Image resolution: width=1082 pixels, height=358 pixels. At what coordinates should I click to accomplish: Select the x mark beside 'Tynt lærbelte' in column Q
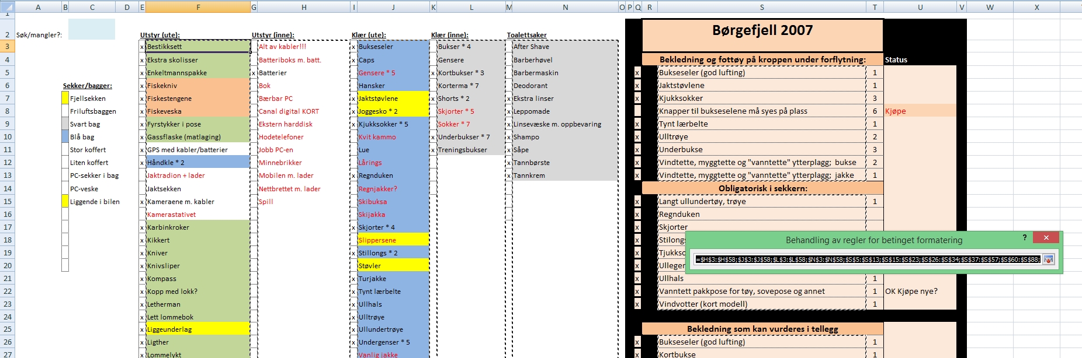pyautogui.click(x=637, y=124)
